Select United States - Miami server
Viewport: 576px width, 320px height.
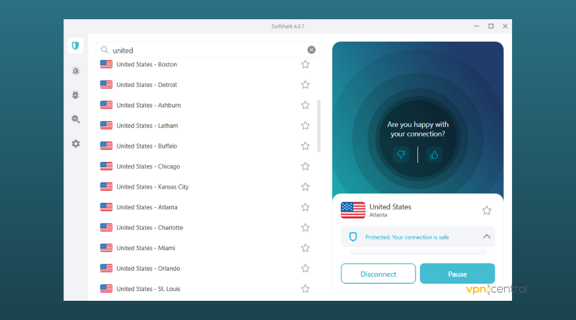205,248
